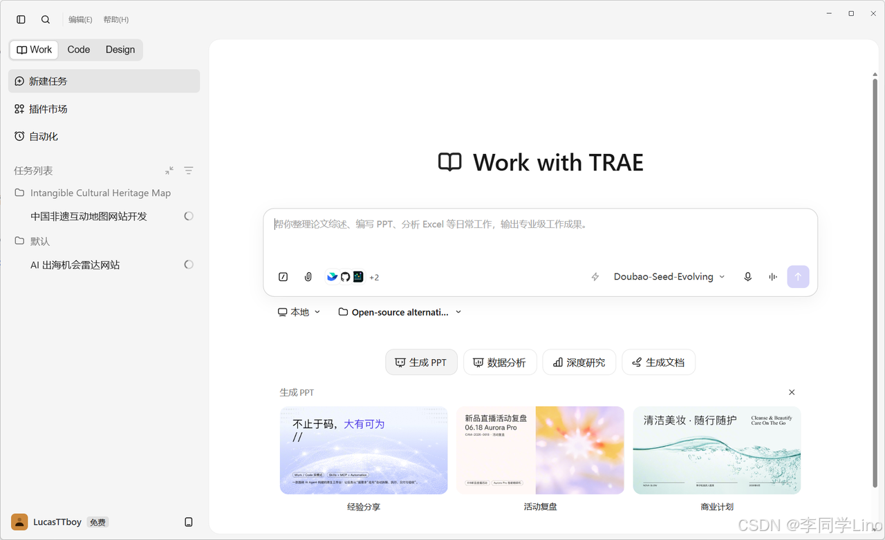The width and height of the screenshot is (885, 540).
Task: Open the 帮助(H) menu
Action: pyautogui.click(x=116, y=19)
